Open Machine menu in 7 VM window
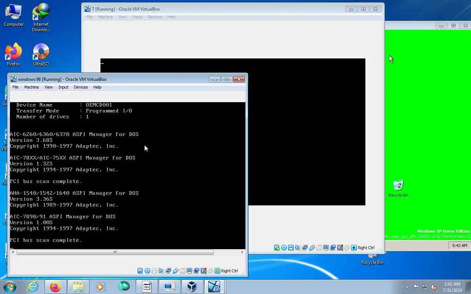 (x=105, y=17)
